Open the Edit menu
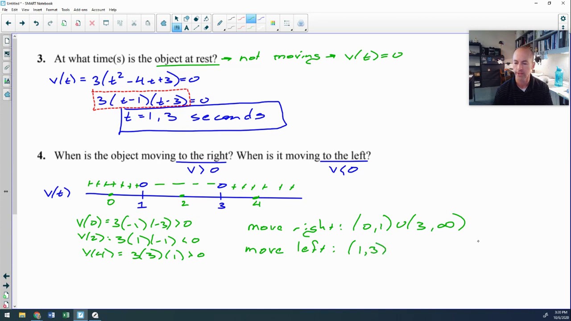The width and height of the screenshot is (571, 321). 15,9
